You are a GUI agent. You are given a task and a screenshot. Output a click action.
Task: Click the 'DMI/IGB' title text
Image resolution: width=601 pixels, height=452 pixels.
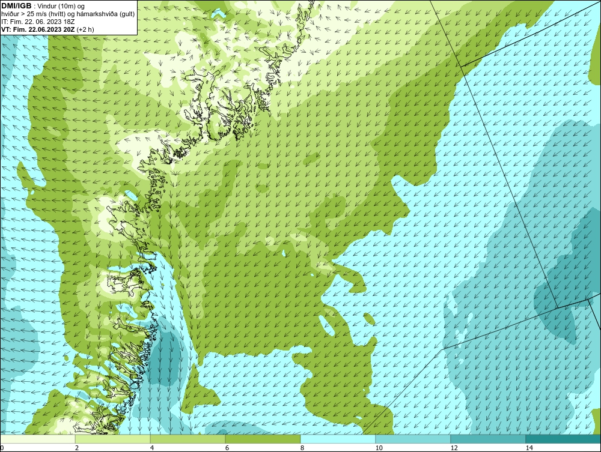click(16, 6)
